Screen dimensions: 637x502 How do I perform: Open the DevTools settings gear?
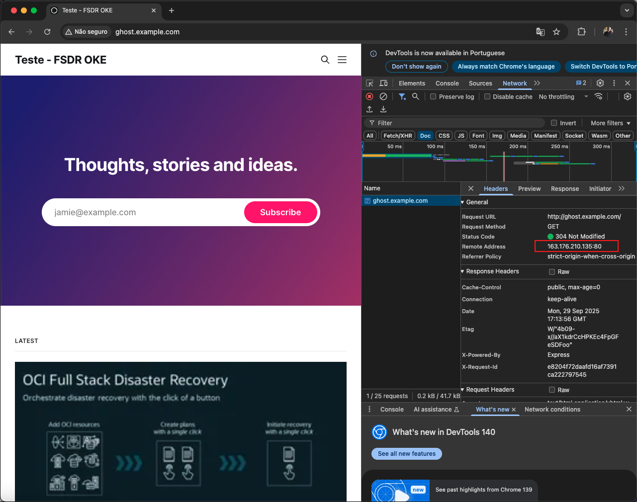tap(600, 83)
